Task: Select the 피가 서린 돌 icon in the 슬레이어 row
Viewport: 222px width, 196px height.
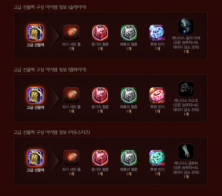Action: 71,33
